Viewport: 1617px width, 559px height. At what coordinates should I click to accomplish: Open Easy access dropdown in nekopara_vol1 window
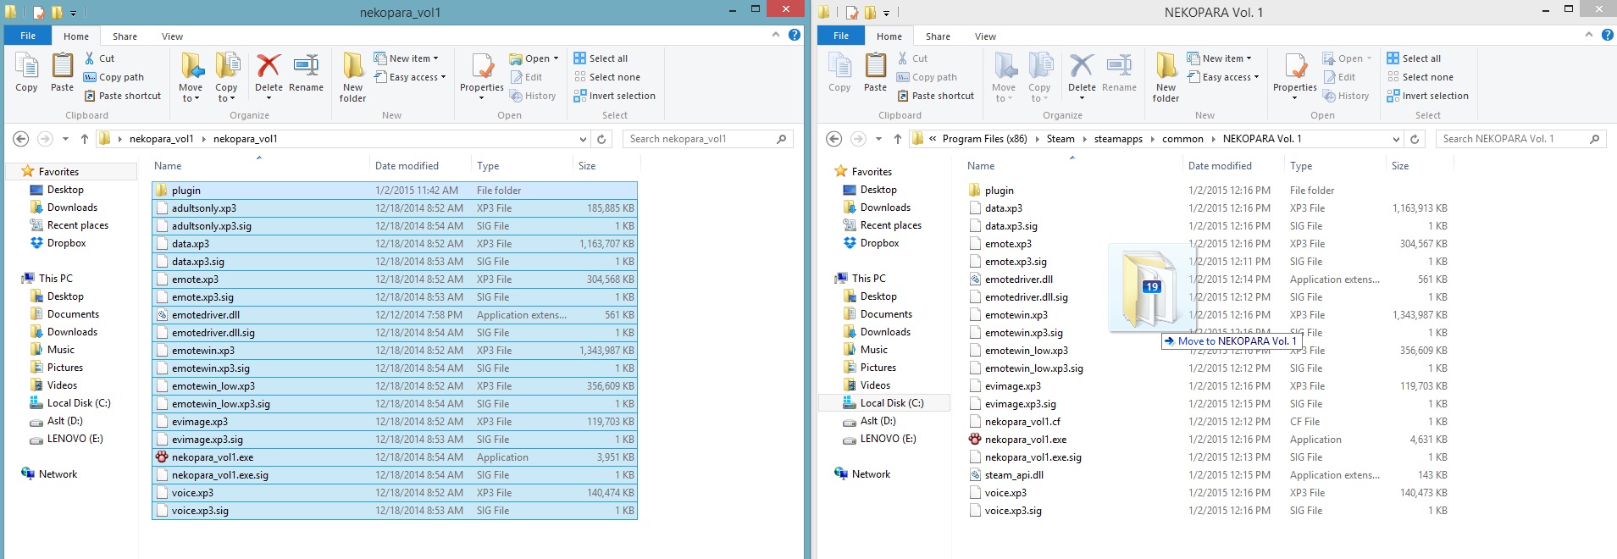pos(409,77)
